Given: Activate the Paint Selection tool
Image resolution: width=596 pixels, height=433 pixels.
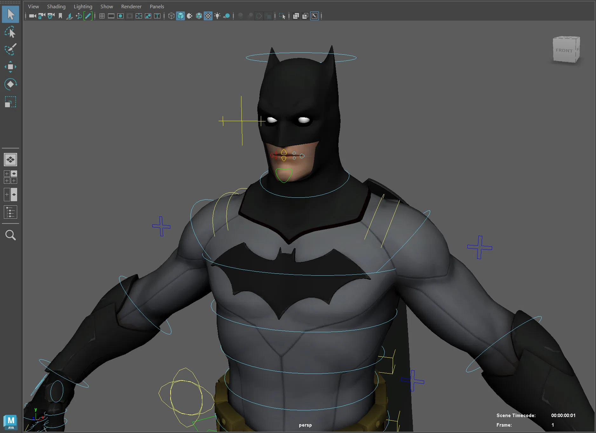Looking at the screenshot, I should pos(10,49).
